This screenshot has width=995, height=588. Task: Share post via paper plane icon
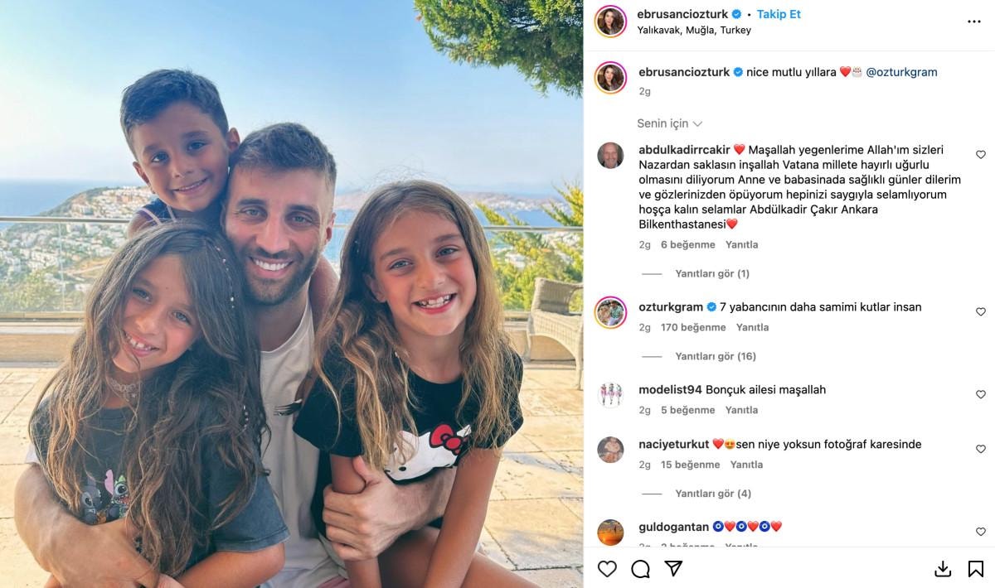673,569
